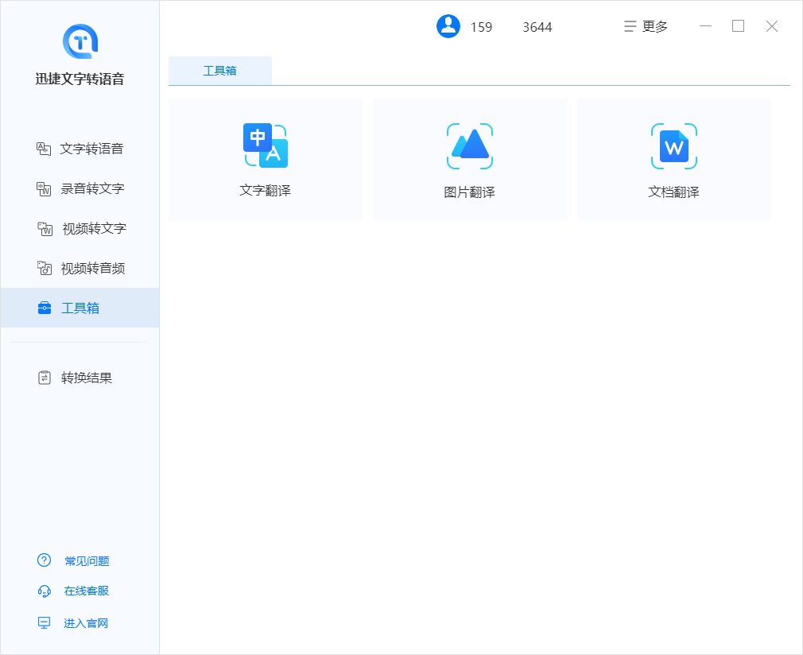Click the user avatar icon
Viewport: 803px width, 655px height.
tap(448, 26)
